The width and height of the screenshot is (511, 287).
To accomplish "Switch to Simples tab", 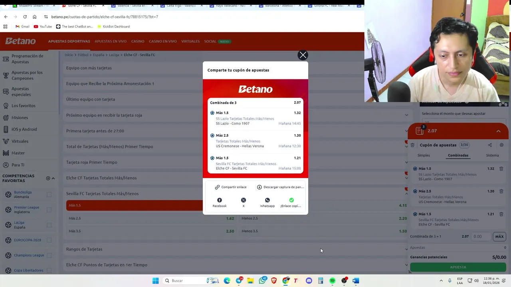I will tap(424, 155).
